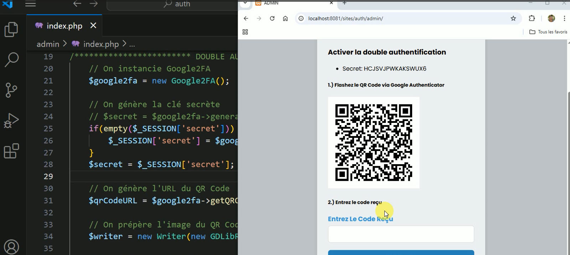Click the admin breadcrumb segment
This screenshot has height=255, width=570.
48,44
